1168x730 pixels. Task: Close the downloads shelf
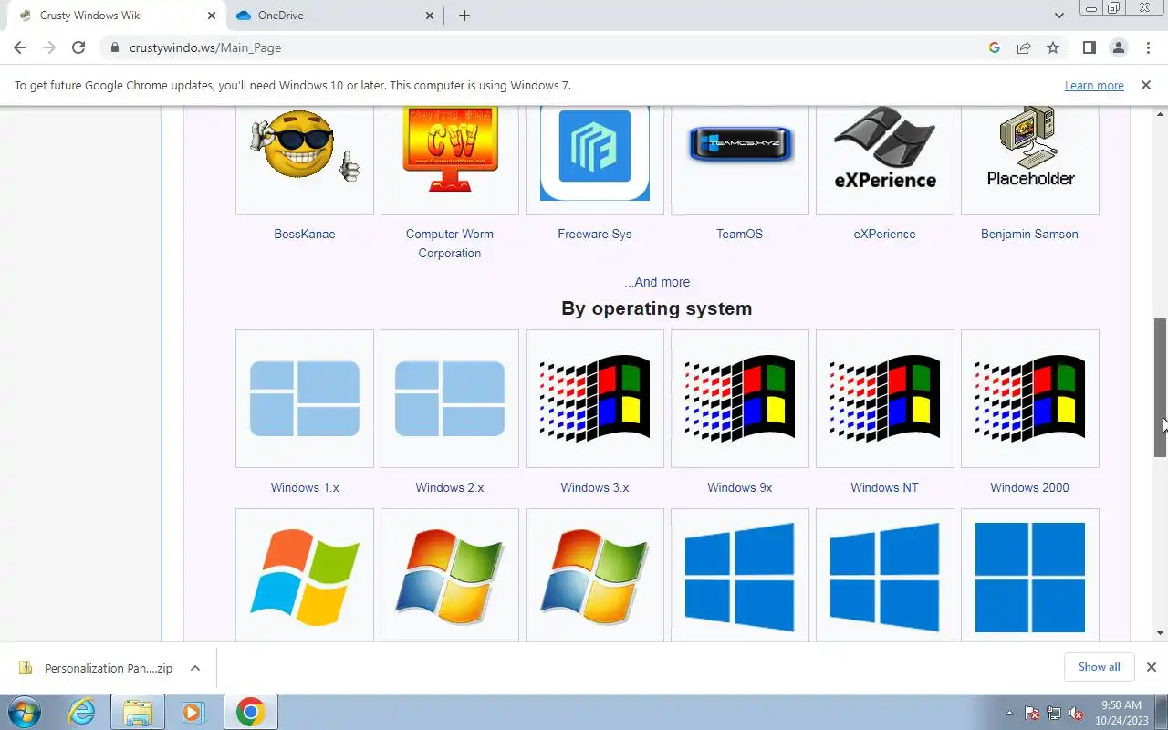coord(1152,667)
